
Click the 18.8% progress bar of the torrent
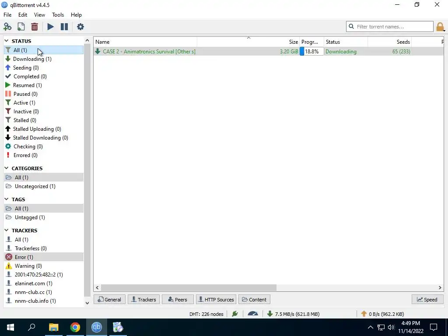coord(311,52)
